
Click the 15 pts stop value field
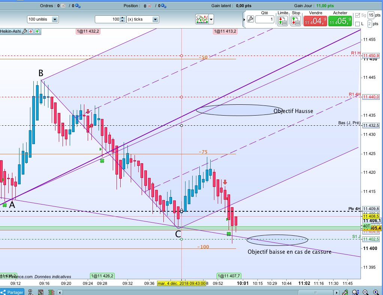371,15
